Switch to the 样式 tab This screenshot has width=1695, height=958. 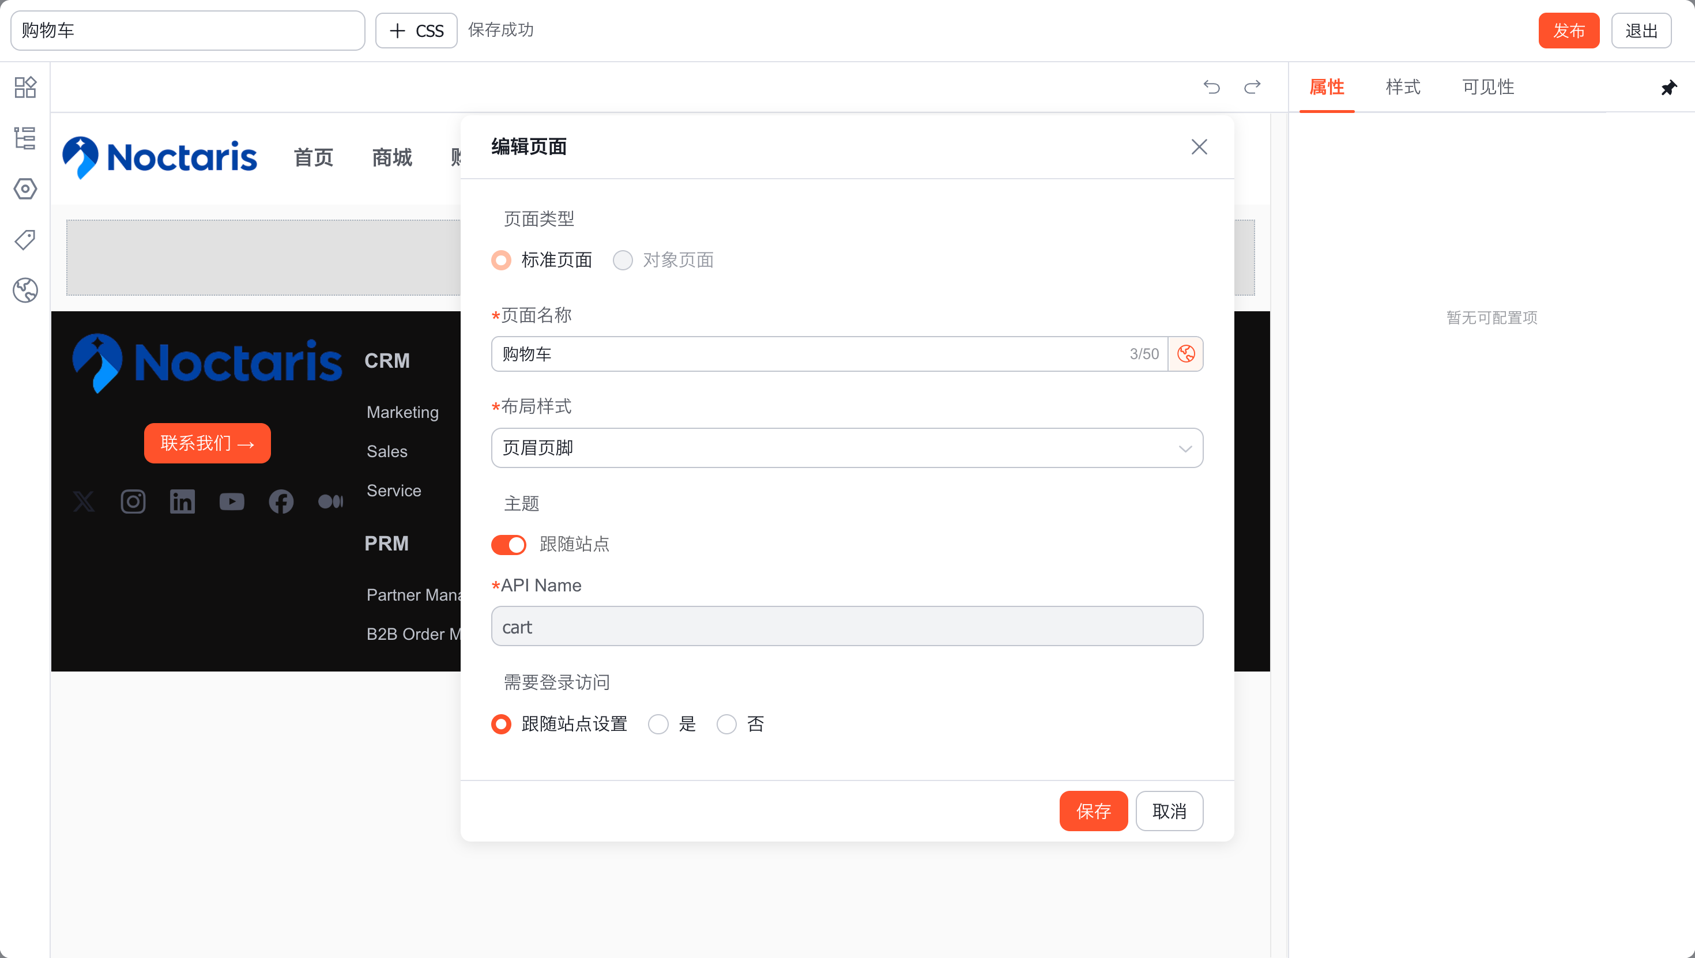[x=1403, y=88]
